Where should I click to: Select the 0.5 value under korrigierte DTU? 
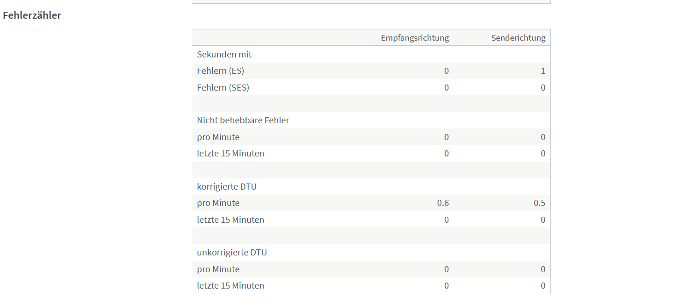click(539, 203)
